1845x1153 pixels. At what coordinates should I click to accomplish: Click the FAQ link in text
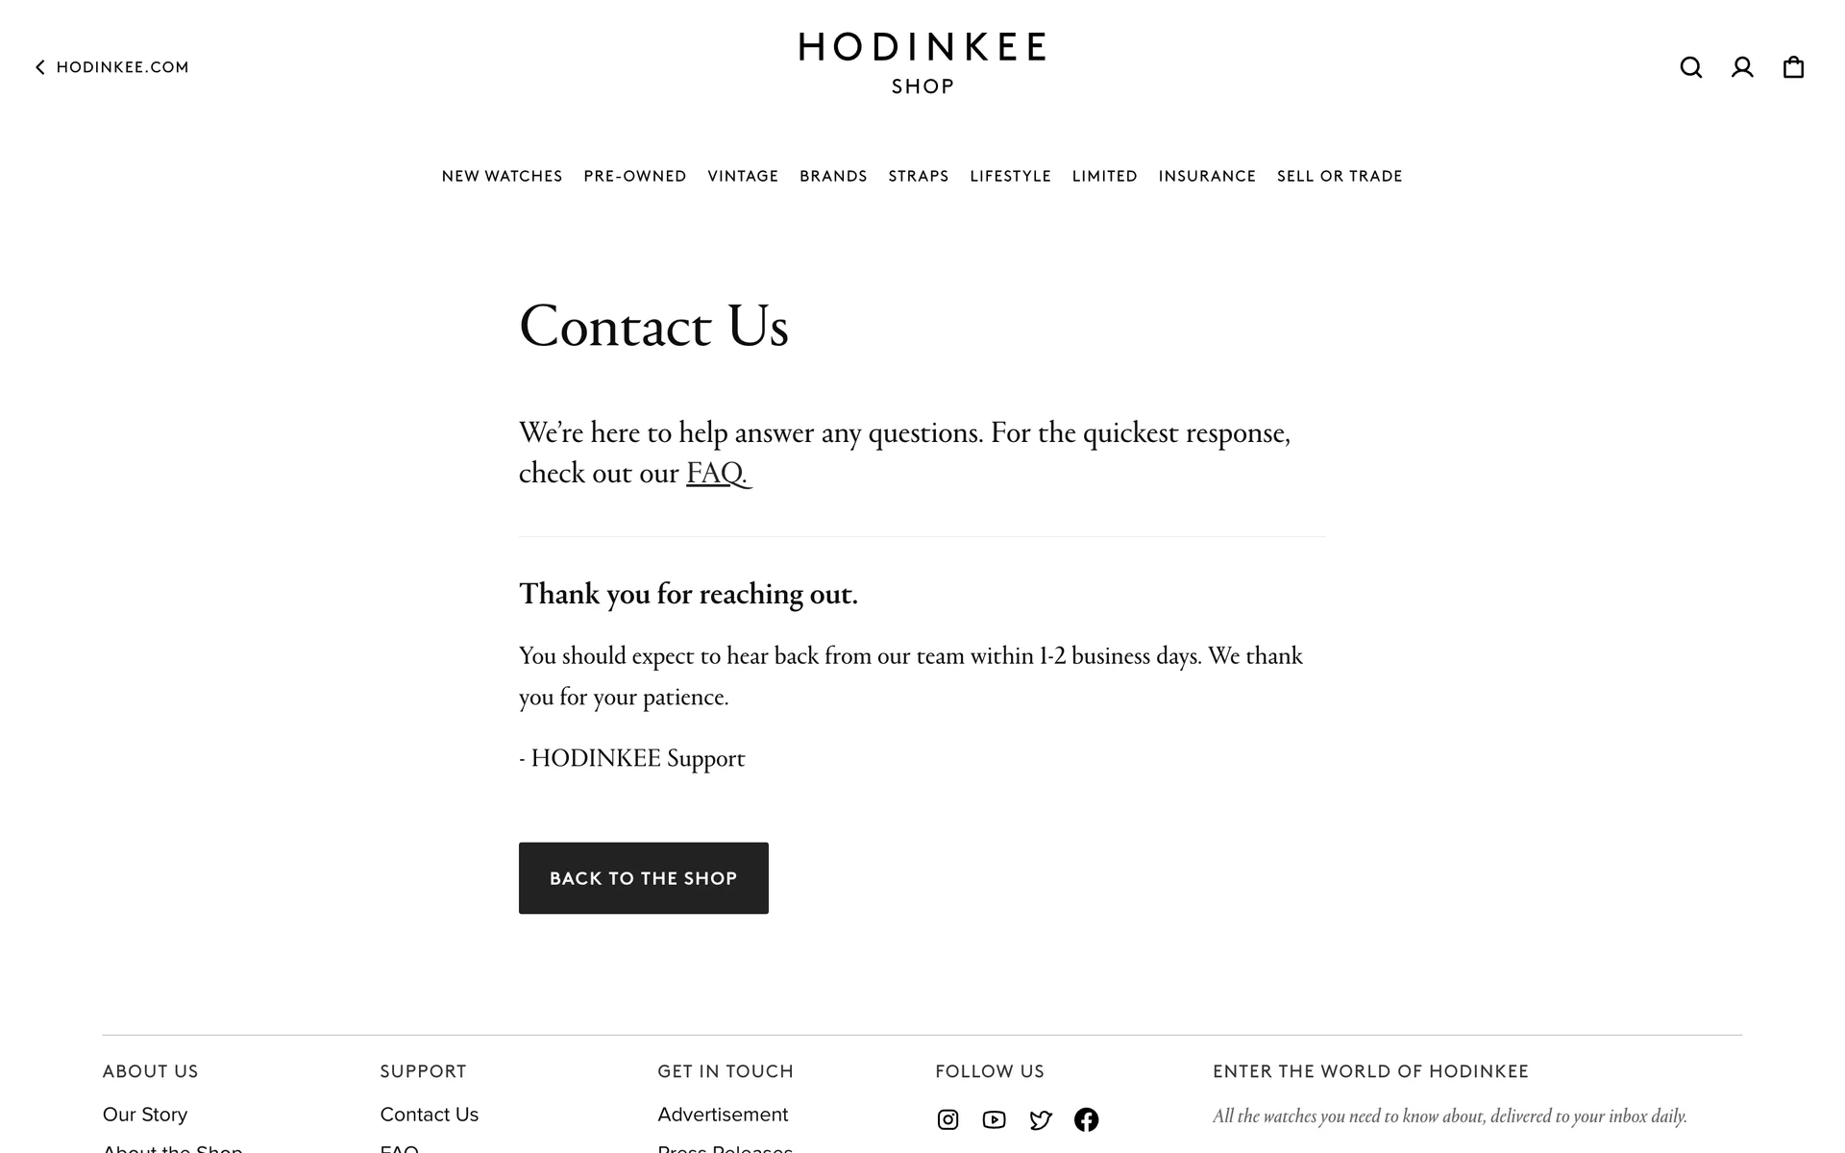click(716, 474)
